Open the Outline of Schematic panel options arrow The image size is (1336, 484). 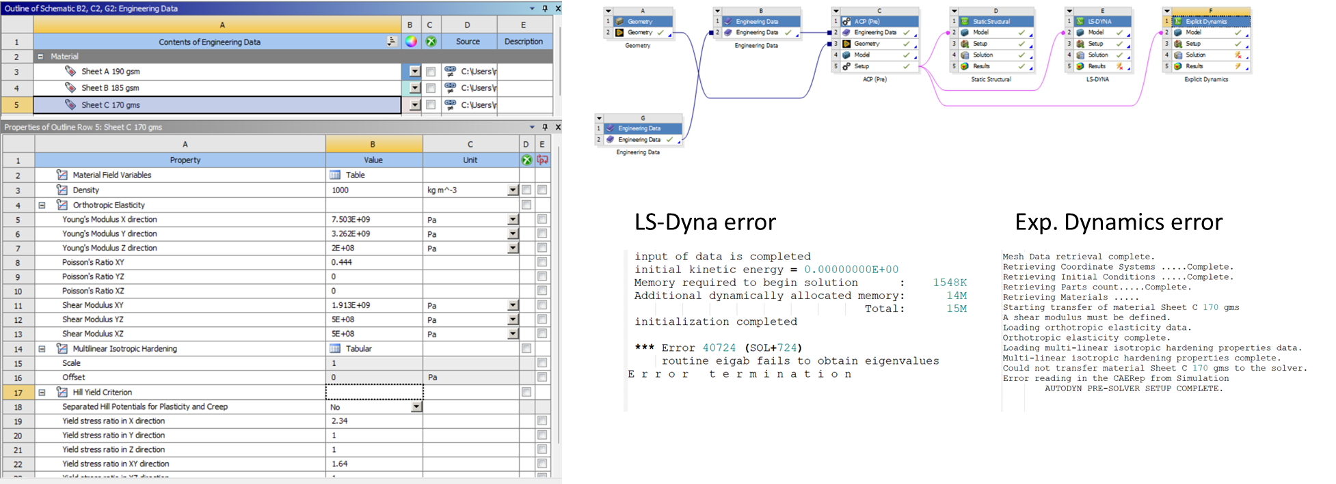click(532, 8)
